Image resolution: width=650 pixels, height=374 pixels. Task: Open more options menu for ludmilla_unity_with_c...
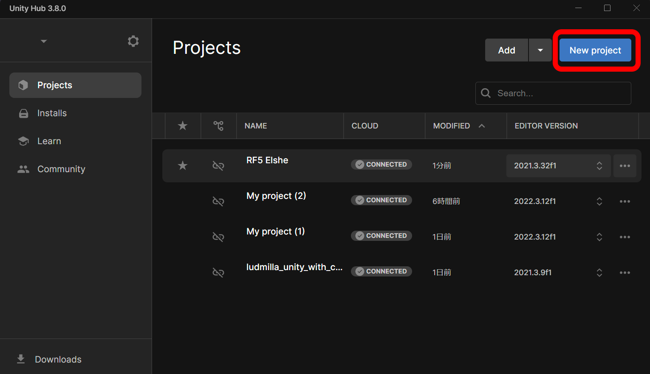625,273
